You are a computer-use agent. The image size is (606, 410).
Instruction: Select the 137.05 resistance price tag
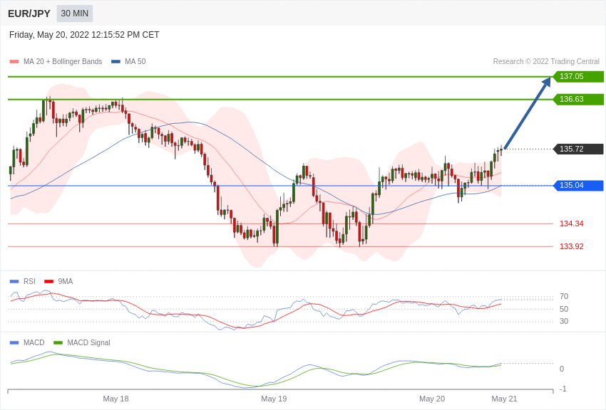(579, 76)
